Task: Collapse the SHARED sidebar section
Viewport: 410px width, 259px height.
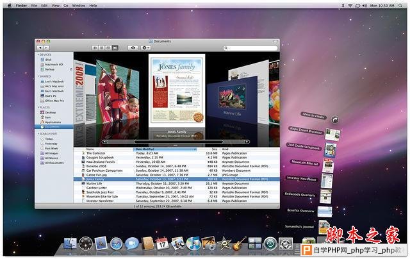Action: pyautogui.click(x=38, y=76)
